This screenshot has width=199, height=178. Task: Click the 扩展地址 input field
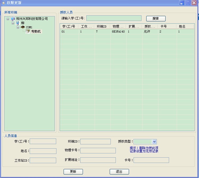click(98, 160)
